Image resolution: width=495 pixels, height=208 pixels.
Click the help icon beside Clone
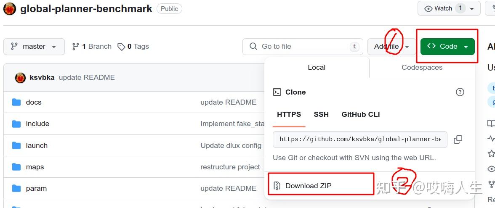(460, 92)
